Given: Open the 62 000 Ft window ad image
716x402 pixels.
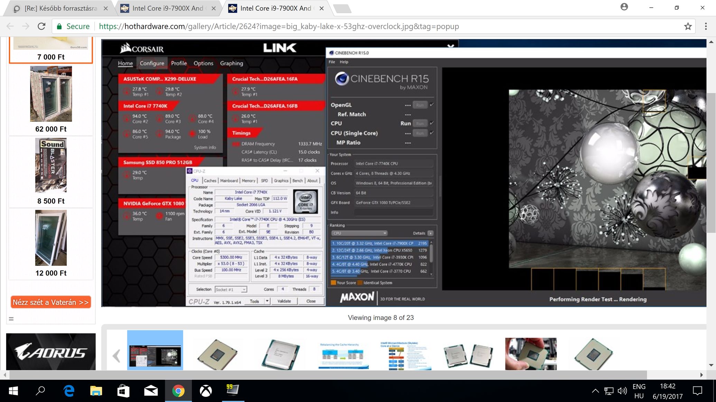Looking at the screenshot, I should pos(51,94).
